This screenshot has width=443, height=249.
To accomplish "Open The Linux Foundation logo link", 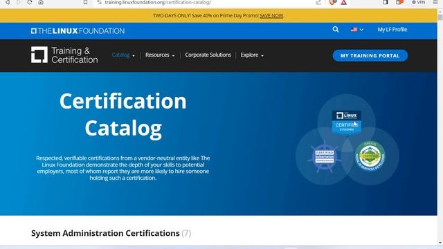I will [78, 30].
